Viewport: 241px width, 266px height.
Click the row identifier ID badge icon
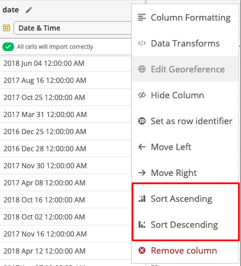tap(142, 121)
